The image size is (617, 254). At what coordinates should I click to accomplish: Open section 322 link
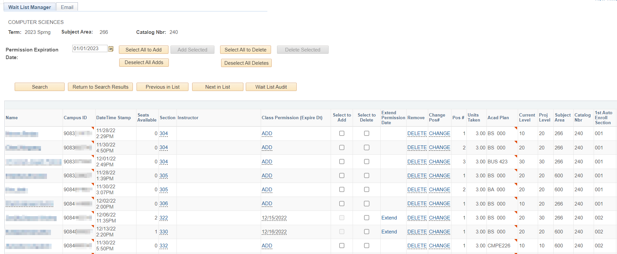click(163, 218)
